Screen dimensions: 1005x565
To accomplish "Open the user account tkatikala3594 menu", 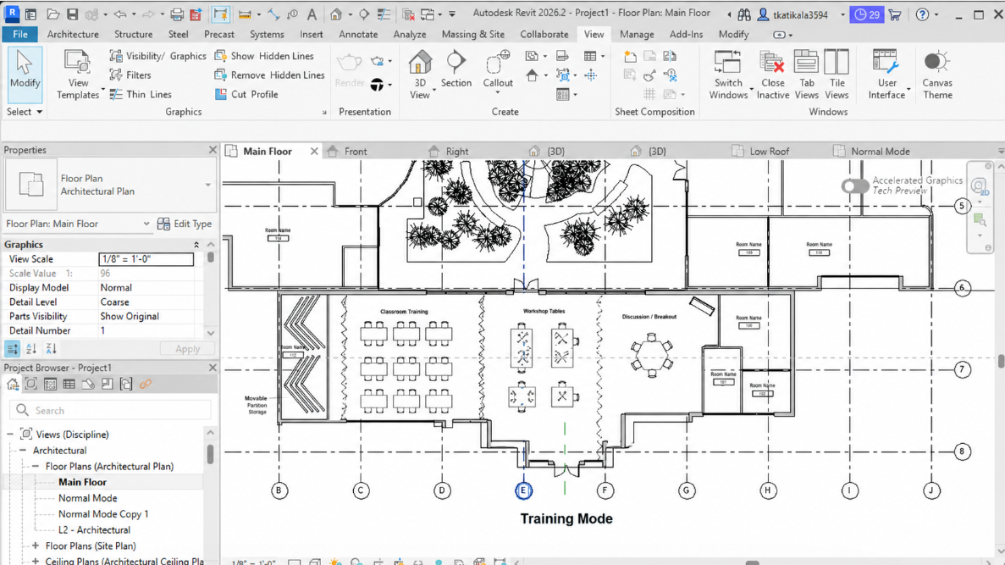I will [800, 14].
